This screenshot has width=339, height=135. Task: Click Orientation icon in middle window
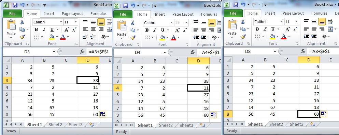click(214, 38)
